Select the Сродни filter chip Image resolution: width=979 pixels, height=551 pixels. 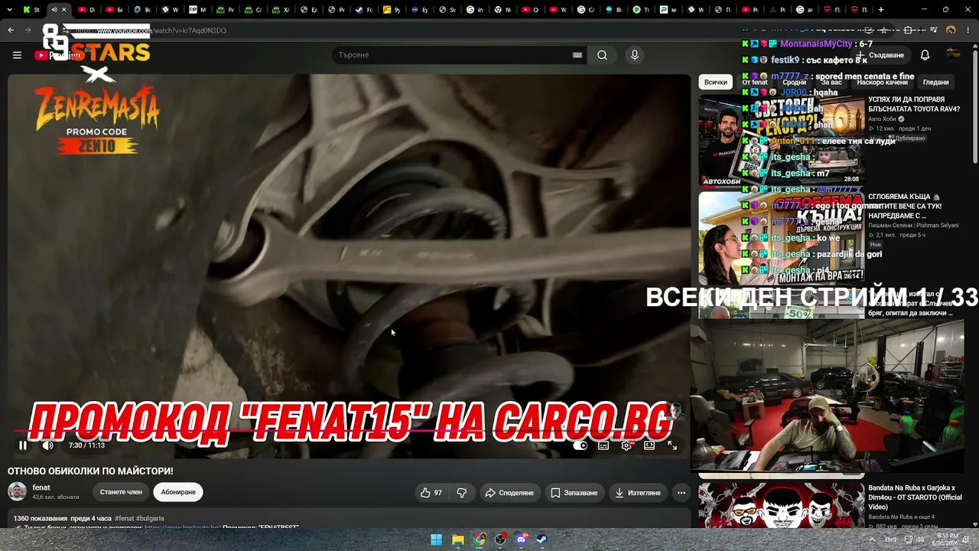point(794,82)
